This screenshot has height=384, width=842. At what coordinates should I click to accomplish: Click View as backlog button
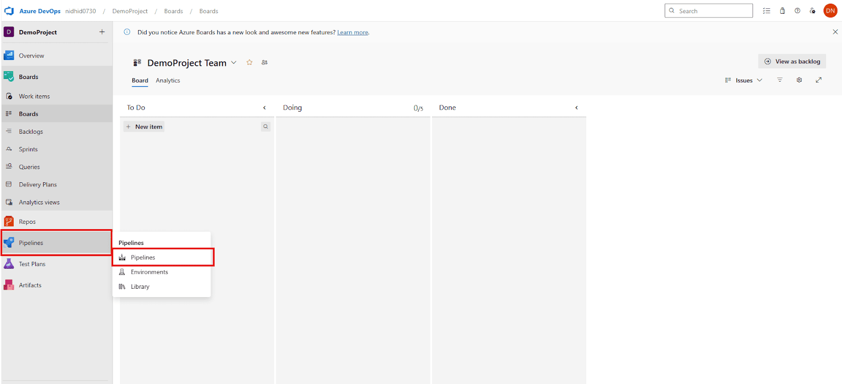click(x=792, y=62)
